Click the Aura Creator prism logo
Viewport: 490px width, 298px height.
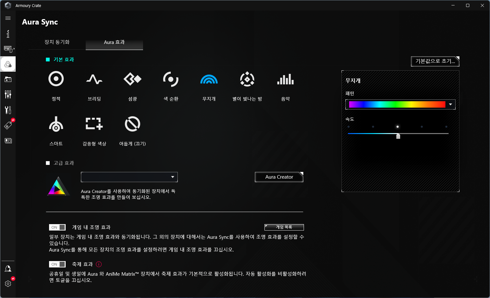coord(58,186)
